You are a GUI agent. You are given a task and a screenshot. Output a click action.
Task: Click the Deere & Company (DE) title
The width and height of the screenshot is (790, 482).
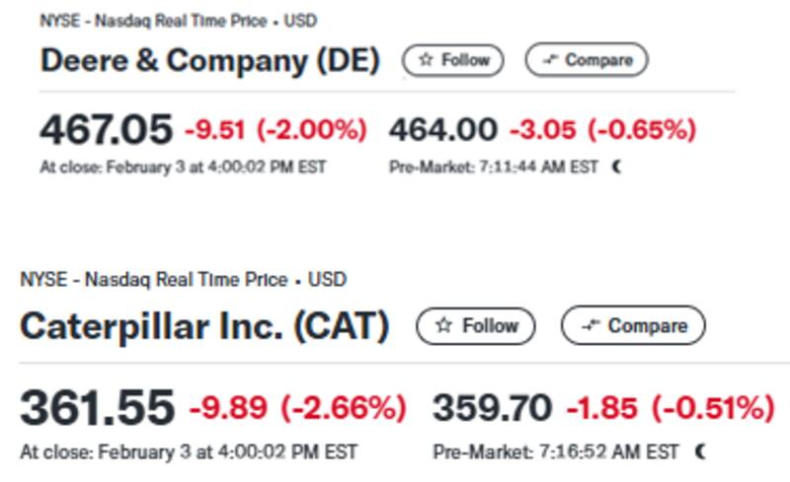[x=209, y=61]
